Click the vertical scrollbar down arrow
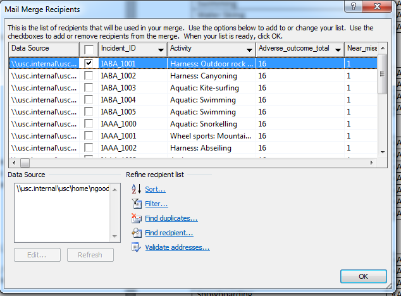 [383, 152]
